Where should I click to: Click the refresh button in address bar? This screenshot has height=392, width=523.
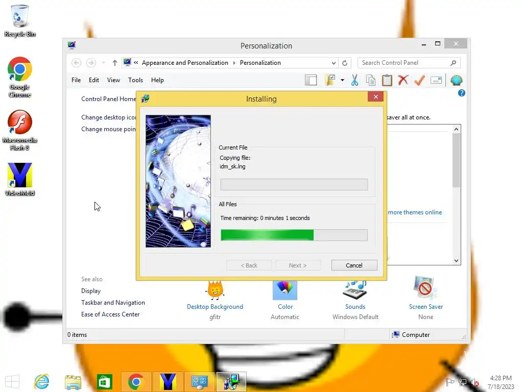(345, 63)
